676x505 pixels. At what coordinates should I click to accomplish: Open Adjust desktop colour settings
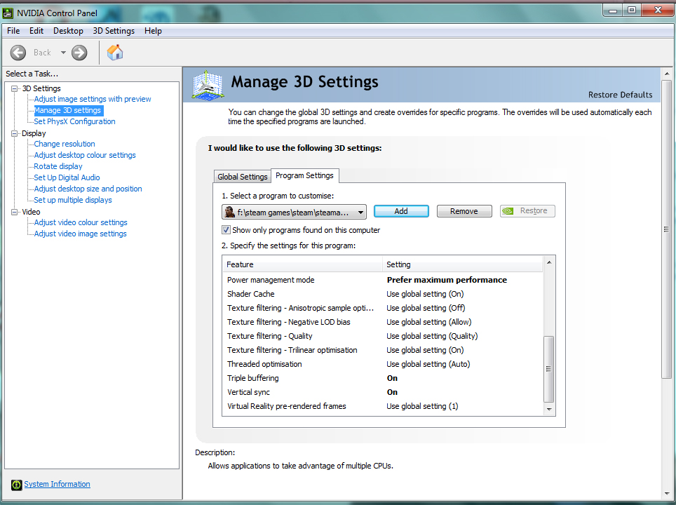point(84,155)
